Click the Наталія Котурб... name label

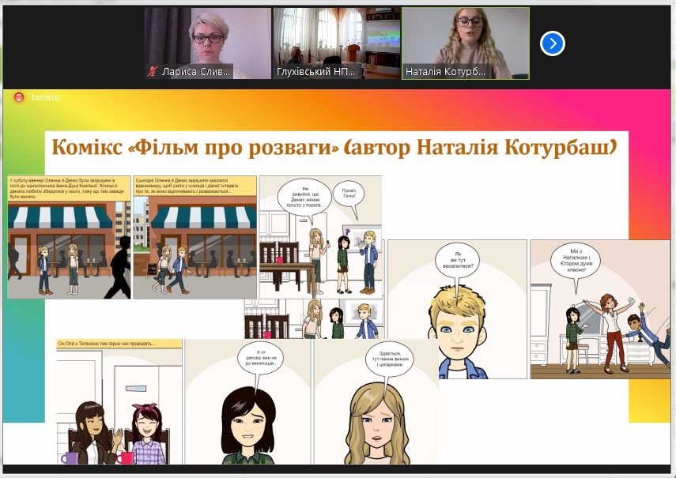click(445, 72)
